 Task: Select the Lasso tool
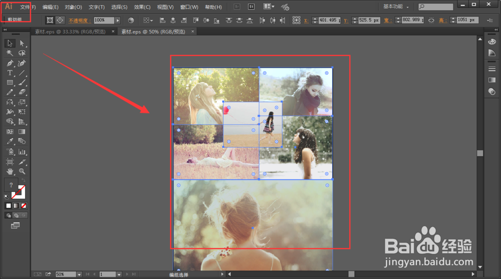22,53
